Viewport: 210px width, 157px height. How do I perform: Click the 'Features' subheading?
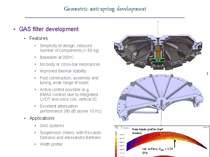38,38
